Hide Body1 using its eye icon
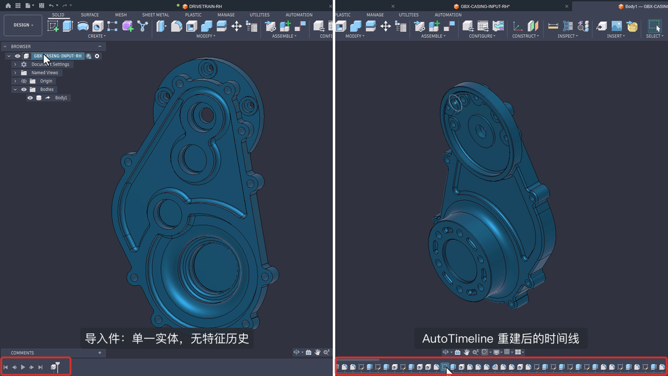The width and height of the screenshot is (668, 376). [x=30, y=98]
